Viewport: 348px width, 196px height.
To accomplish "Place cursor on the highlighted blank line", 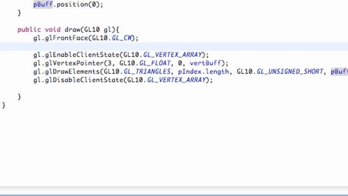I will click(x=174, y=47).
